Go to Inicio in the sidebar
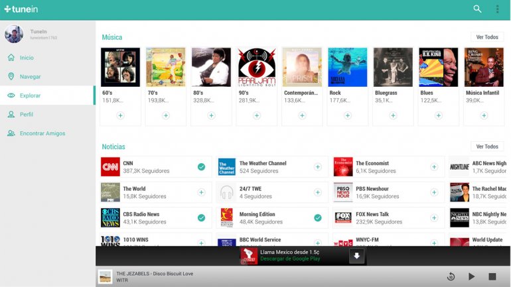The width and height of the screenshot is (511, 287). [x=27, y=58]
